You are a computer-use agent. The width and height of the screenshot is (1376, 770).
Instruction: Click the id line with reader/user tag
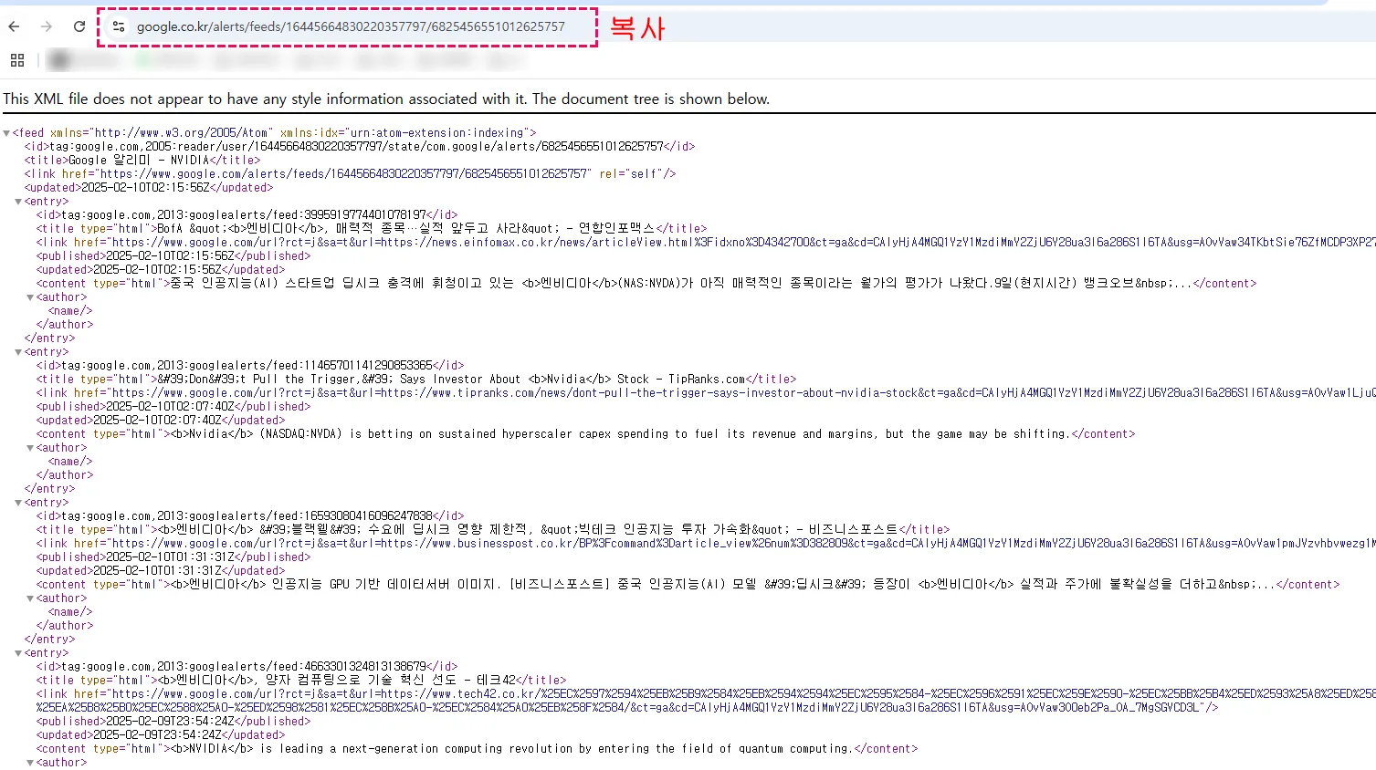click(360, 147)
